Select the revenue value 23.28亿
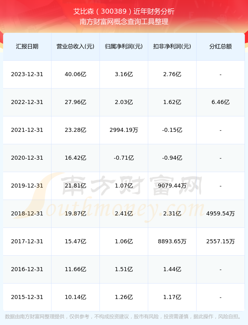Viewport: 248px width, 325px height. [75, 130]
